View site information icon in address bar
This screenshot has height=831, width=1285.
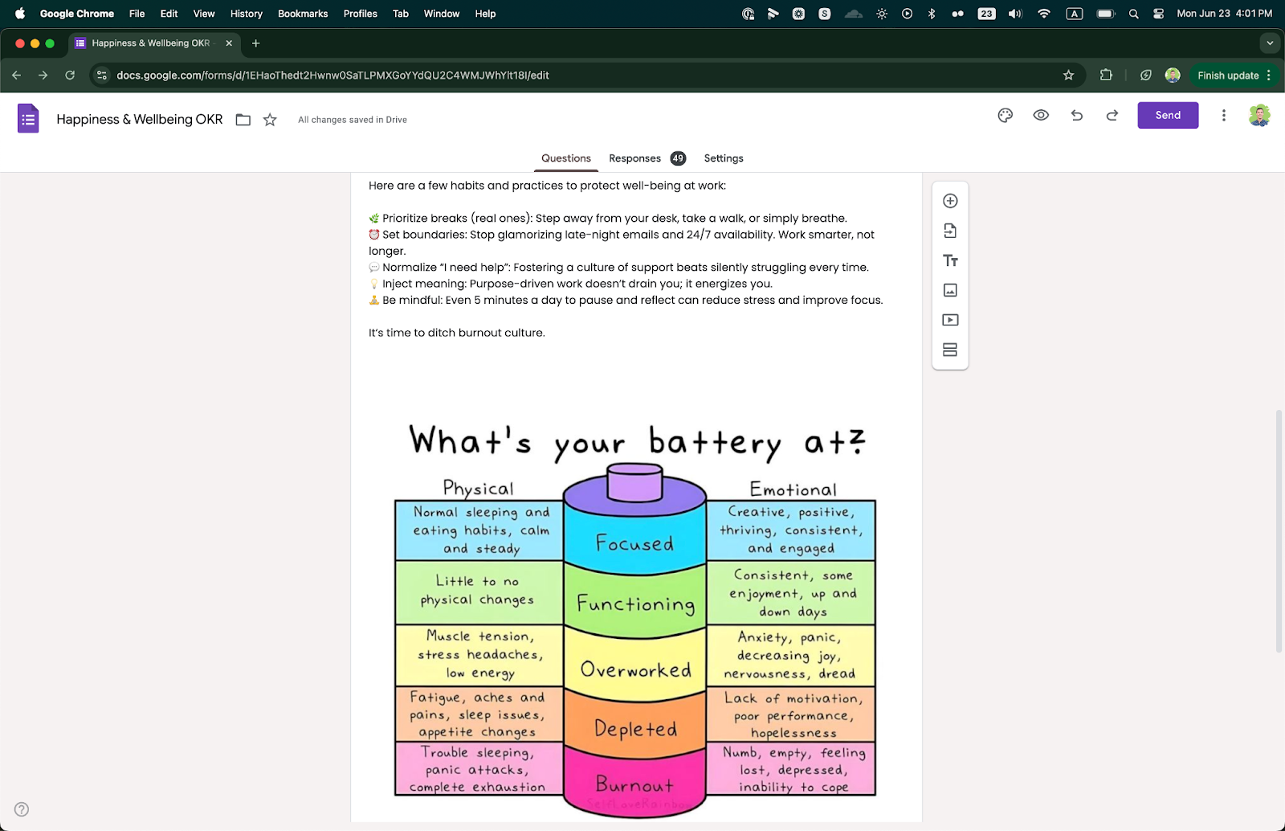pyautogui.click(x=101, y=76)
